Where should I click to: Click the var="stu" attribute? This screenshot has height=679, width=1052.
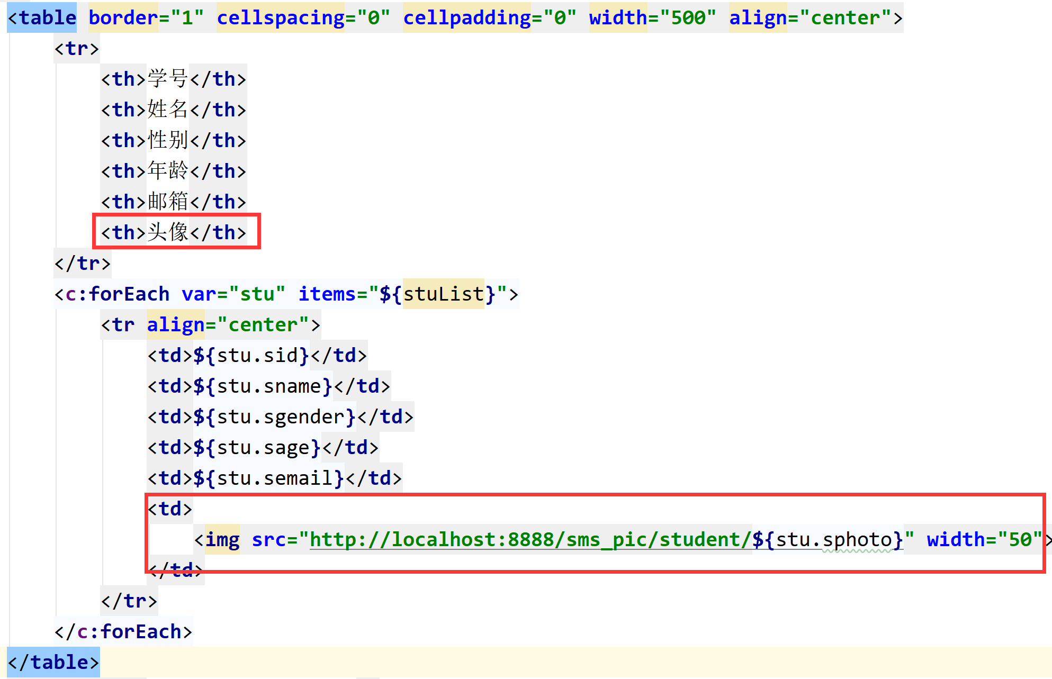click(233, 294)
